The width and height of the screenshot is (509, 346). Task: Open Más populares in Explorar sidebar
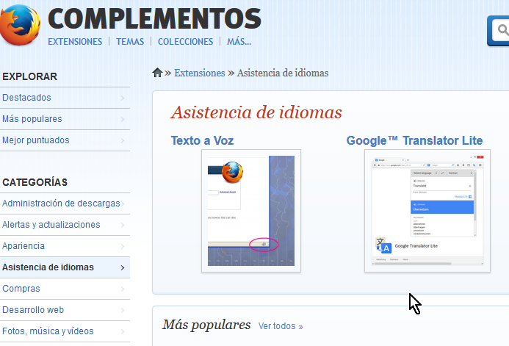(65, 119)
